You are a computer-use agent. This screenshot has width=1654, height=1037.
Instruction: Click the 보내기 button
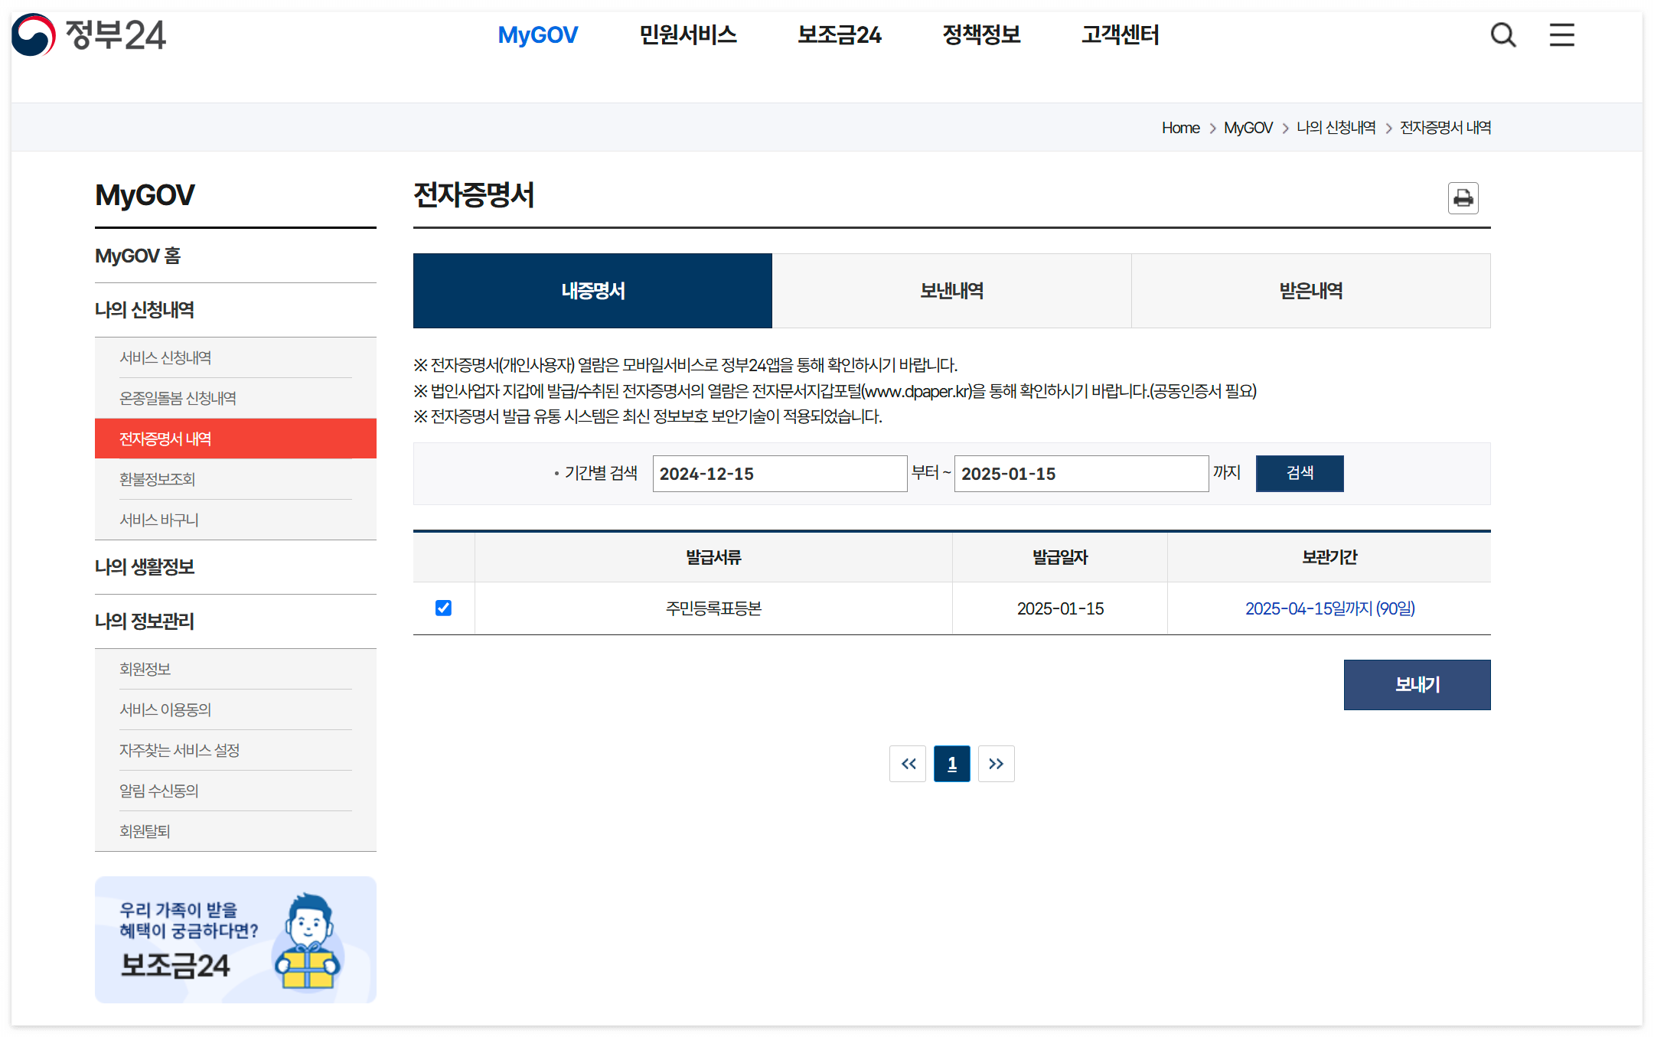tap(1416, 685)
